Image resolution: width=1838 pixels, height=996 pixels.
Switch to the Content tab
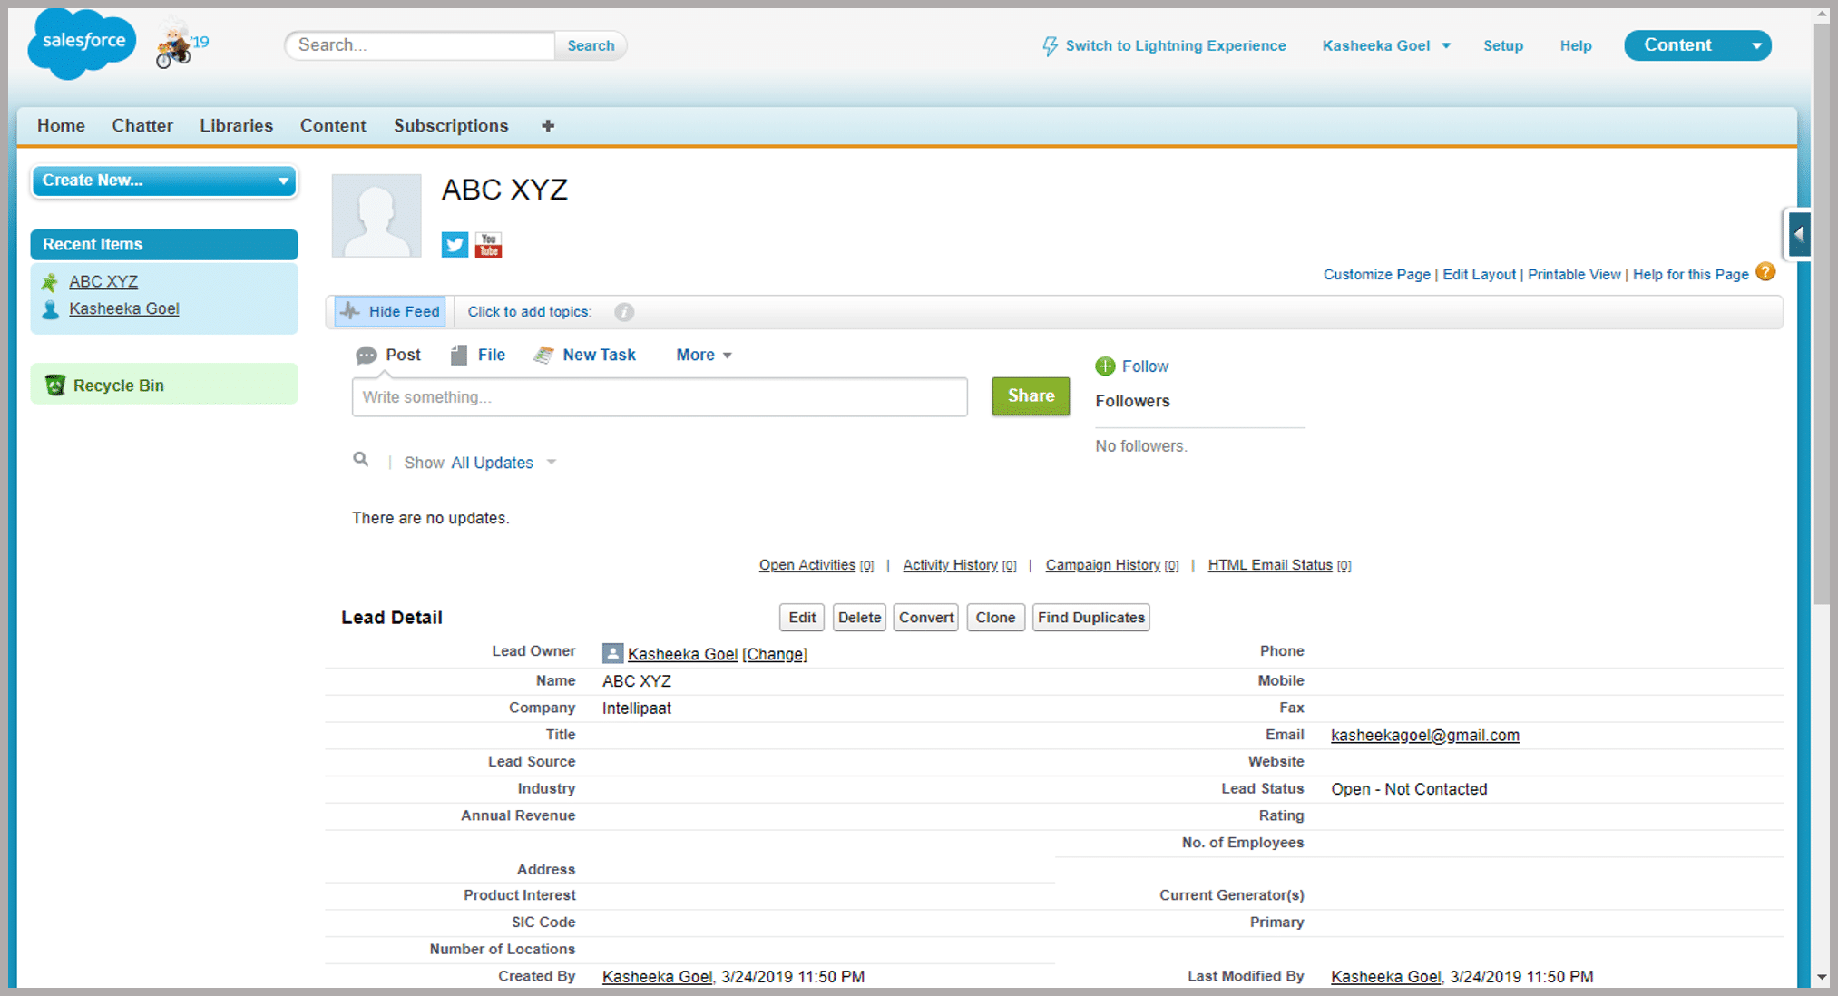point(333,126)
